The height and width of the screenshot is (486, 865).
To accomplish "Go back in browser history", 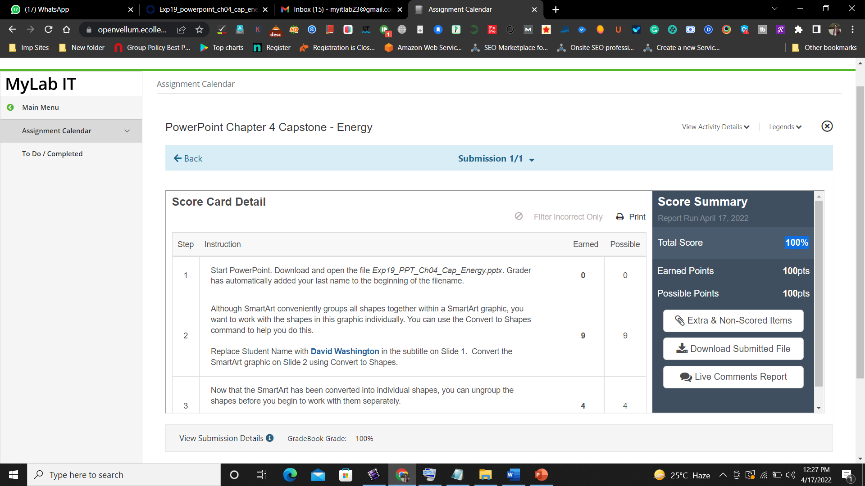I will coord(12,30).
